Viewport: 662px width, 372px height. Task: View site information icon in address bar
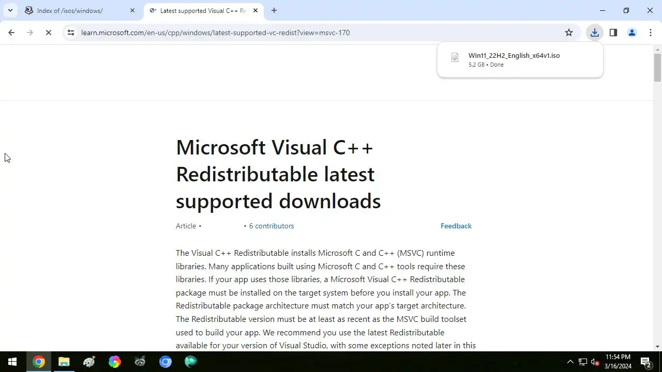coord(71,33)
